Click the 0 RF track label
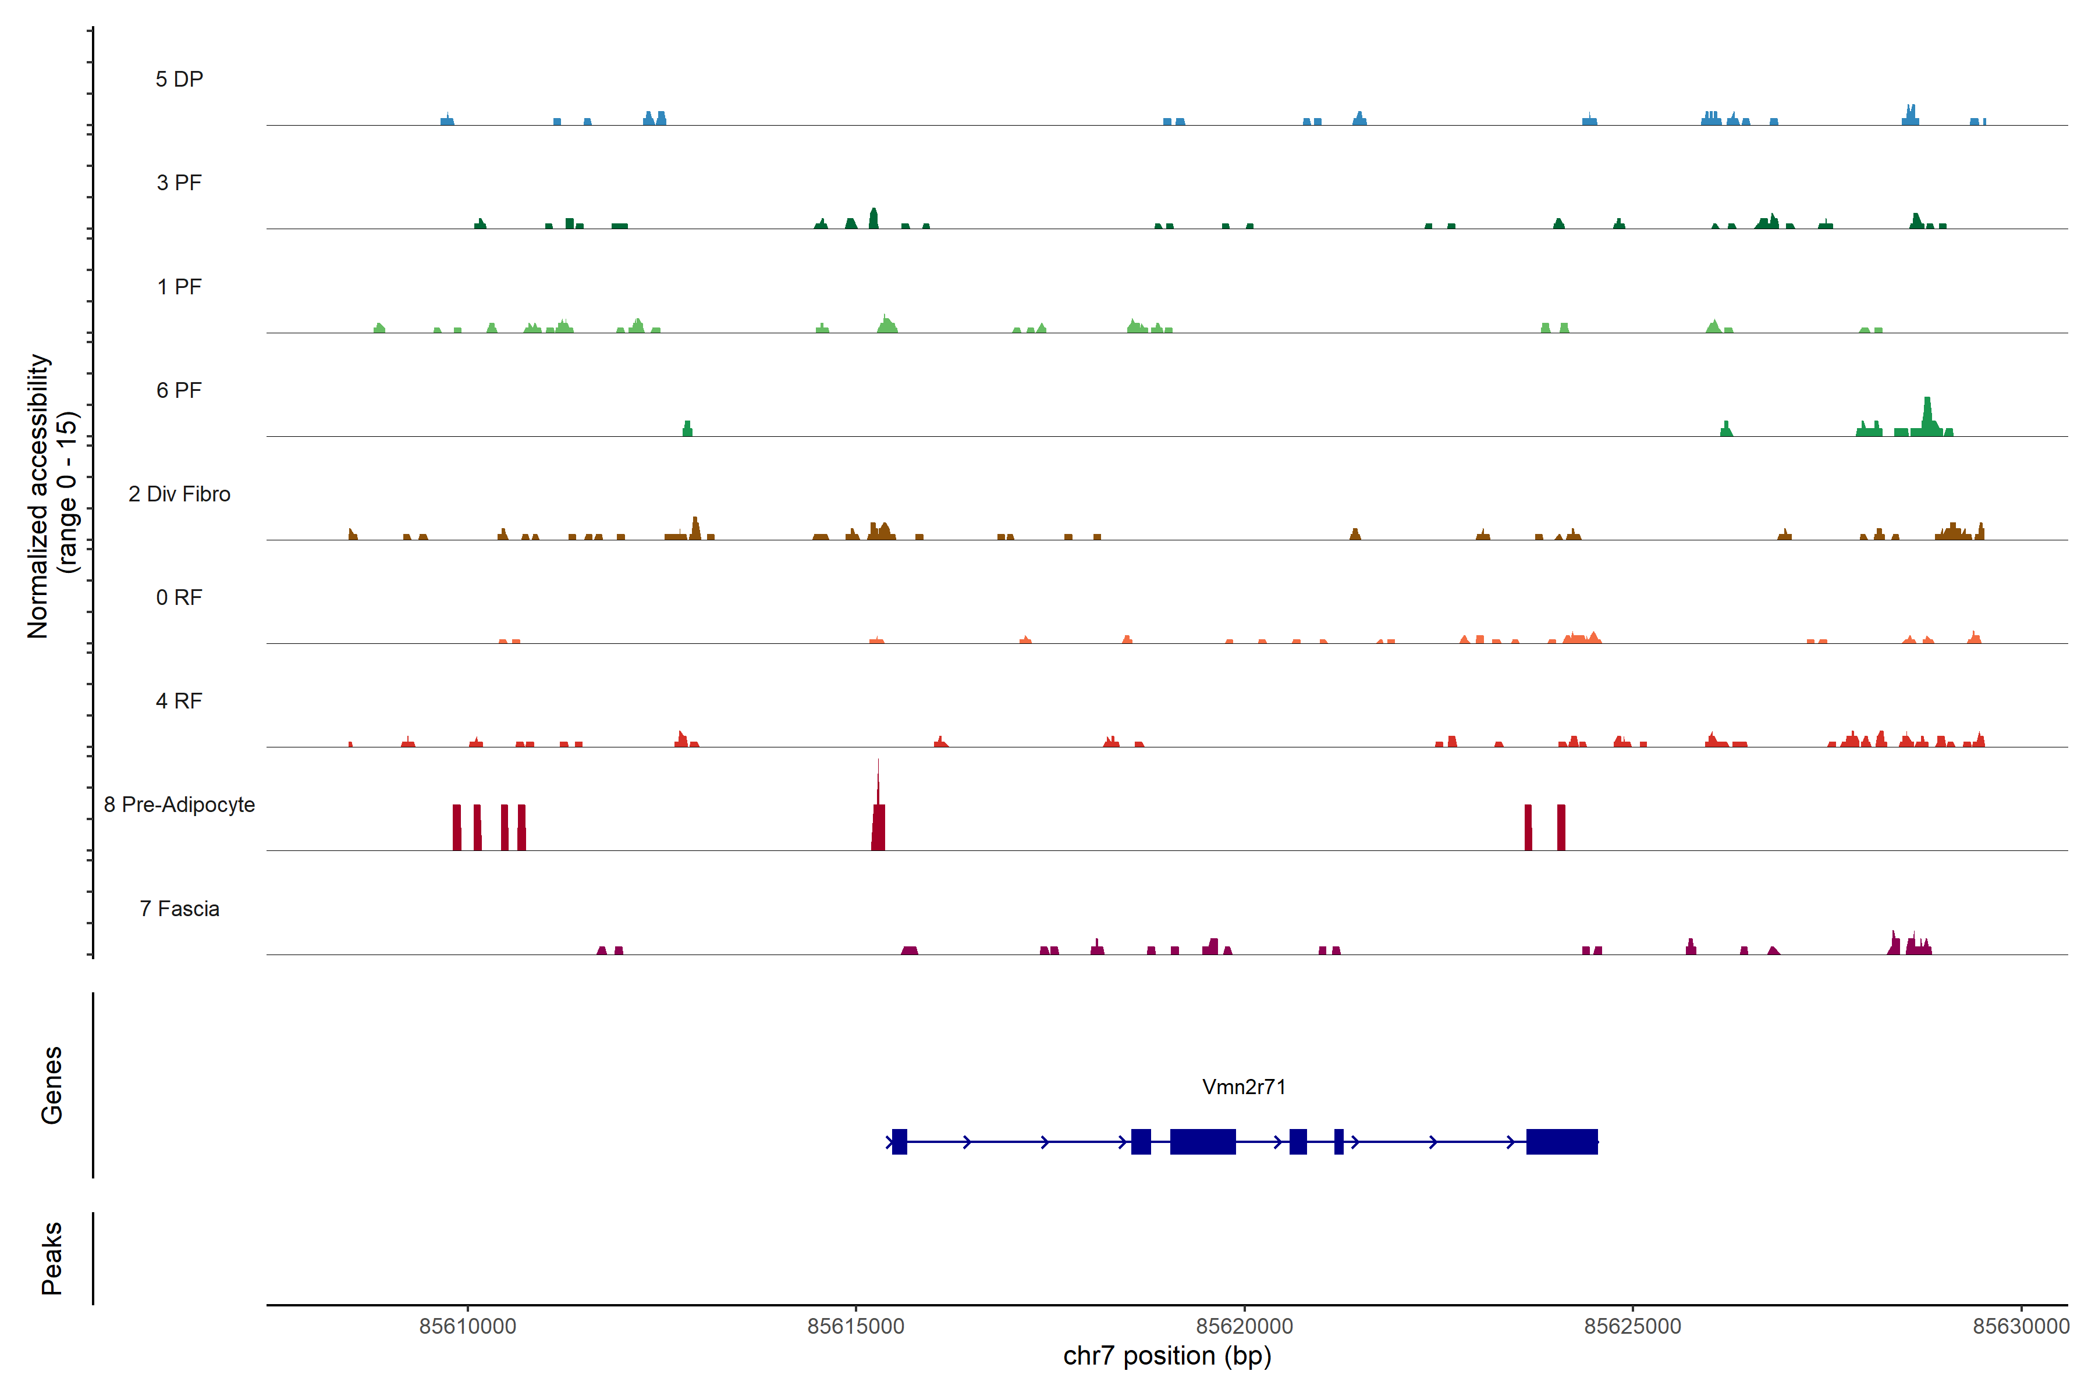The width and height of the screenshot is (2095, 1396). click(x=179, y=597)
